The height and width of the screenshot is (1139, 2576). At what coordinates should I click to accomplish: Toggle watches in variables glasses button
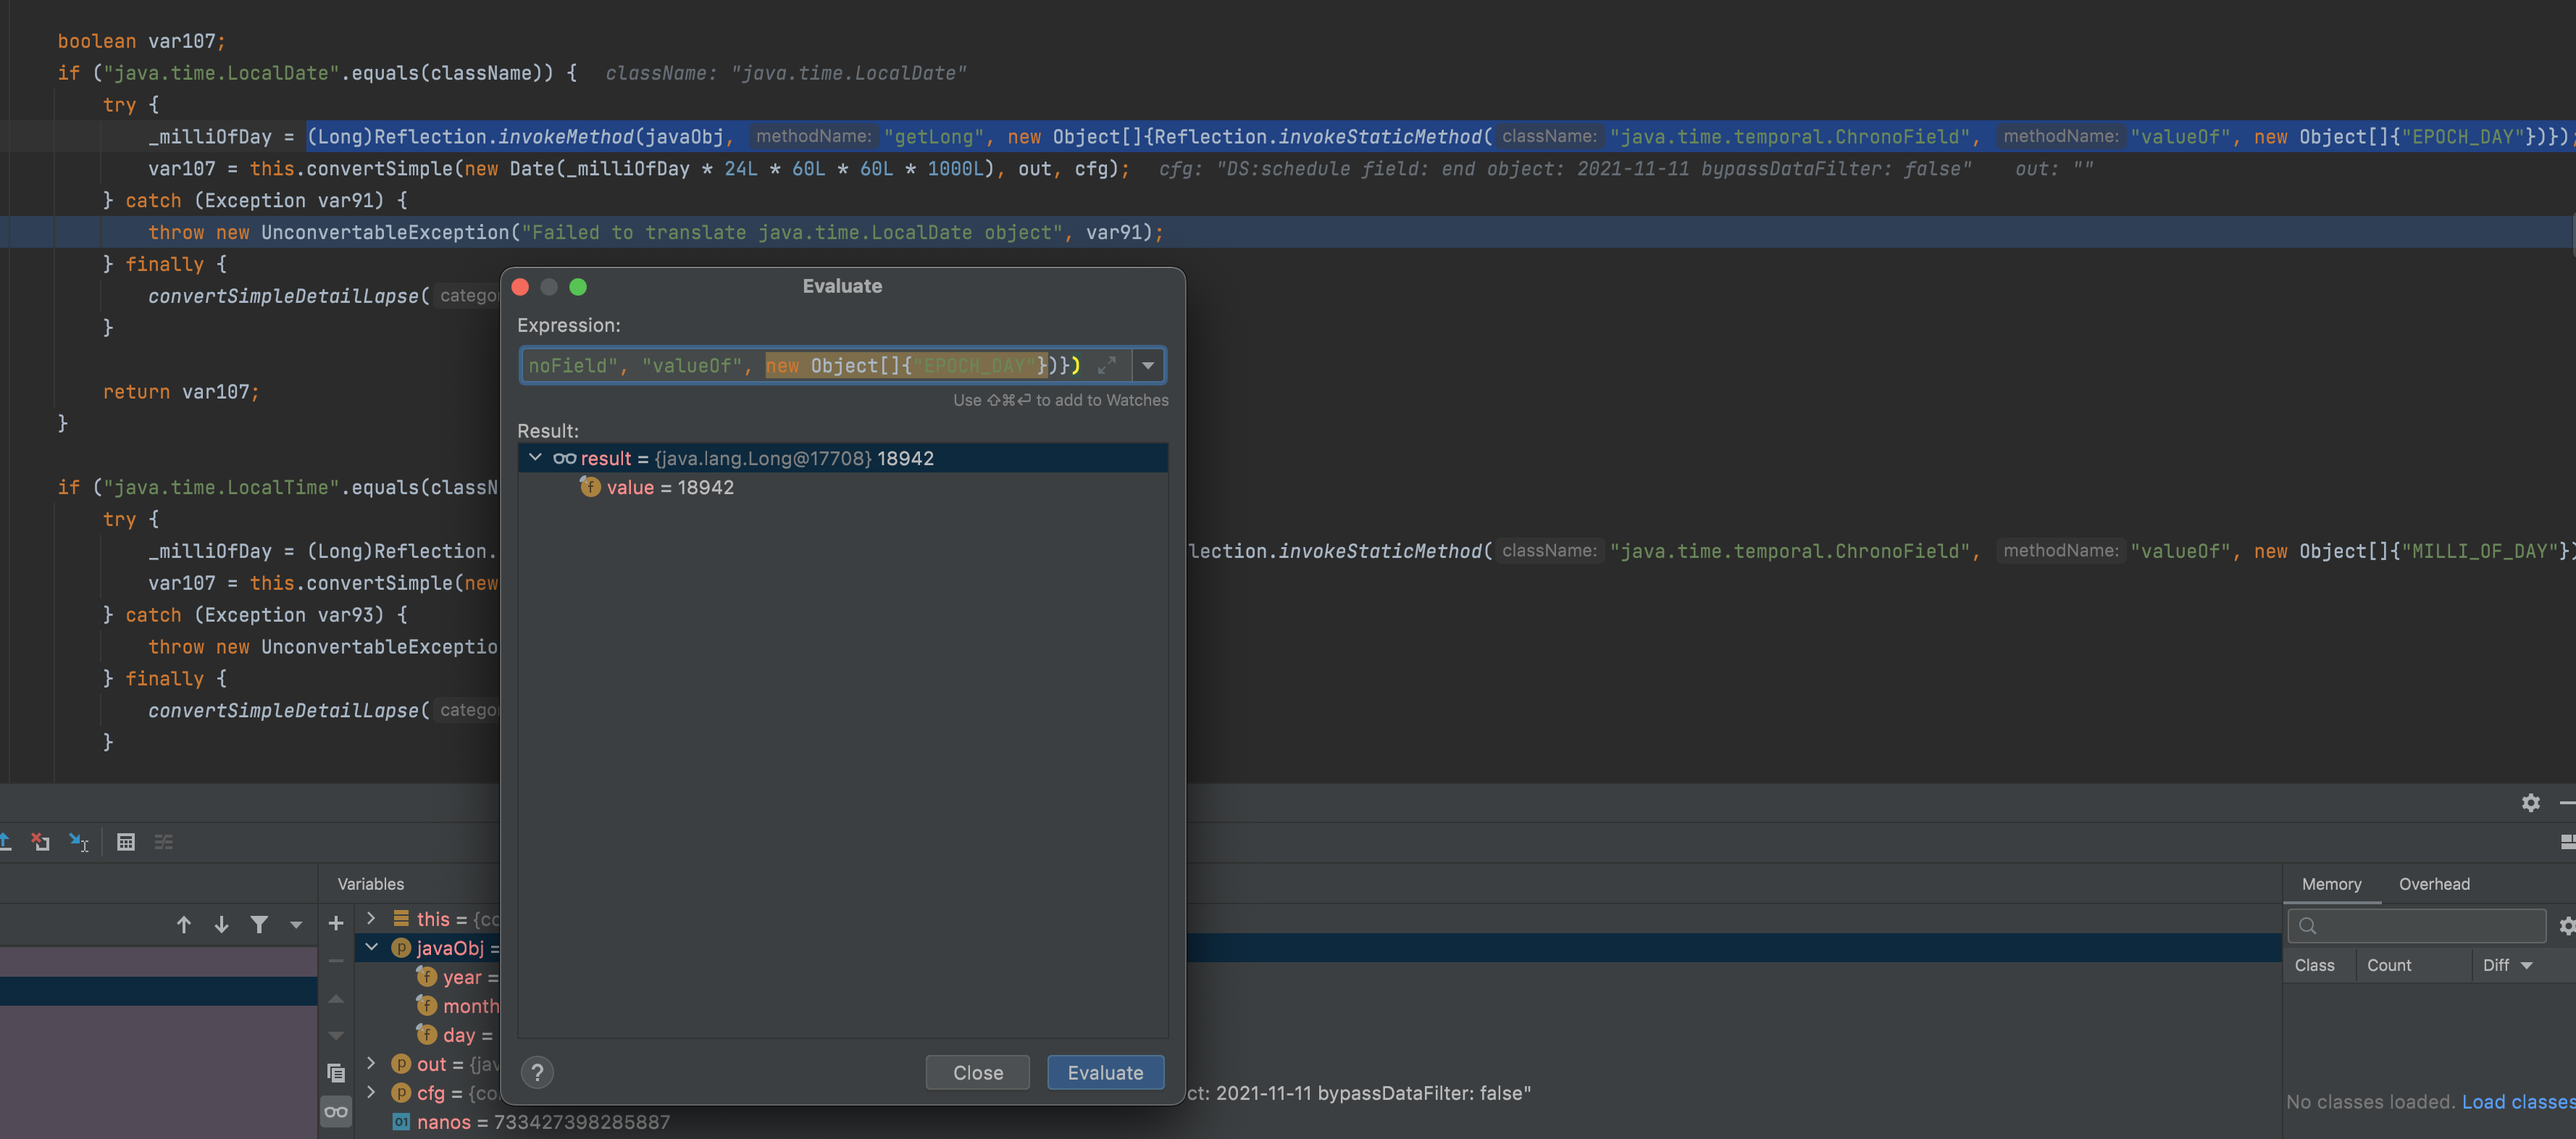tap(336, 1112)
